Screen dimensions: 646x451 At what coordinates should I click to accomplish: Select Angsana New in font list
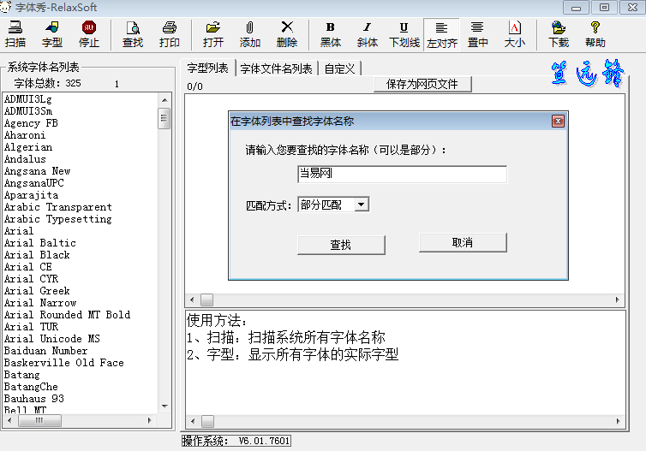point(37,171)
